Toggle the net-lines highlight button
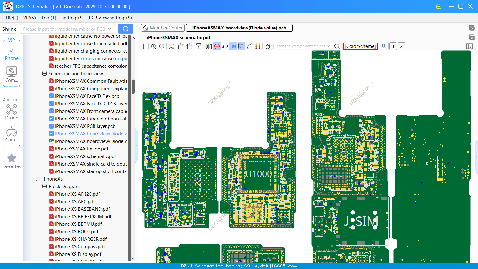This screenshot has height=269, width=478. (x=241, y=46)
